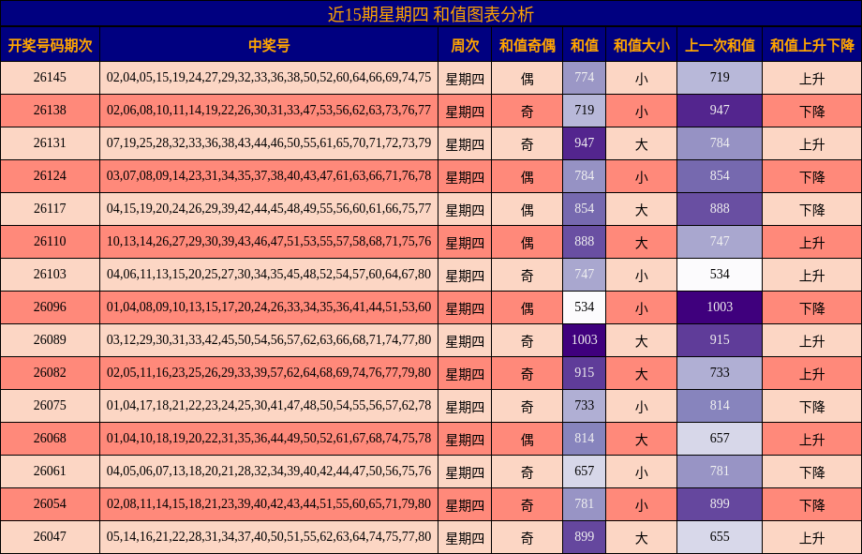Image resolution: width=862 pixels, height=554 pixels.
Task: Select issue number 26089
Action: click(x=50, y=340)
